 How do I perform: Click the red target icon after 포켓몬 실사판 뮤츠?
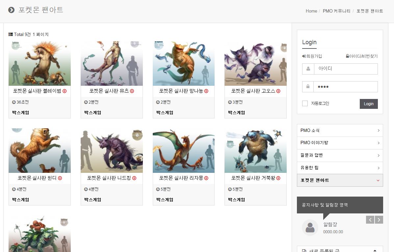[132, 91]
